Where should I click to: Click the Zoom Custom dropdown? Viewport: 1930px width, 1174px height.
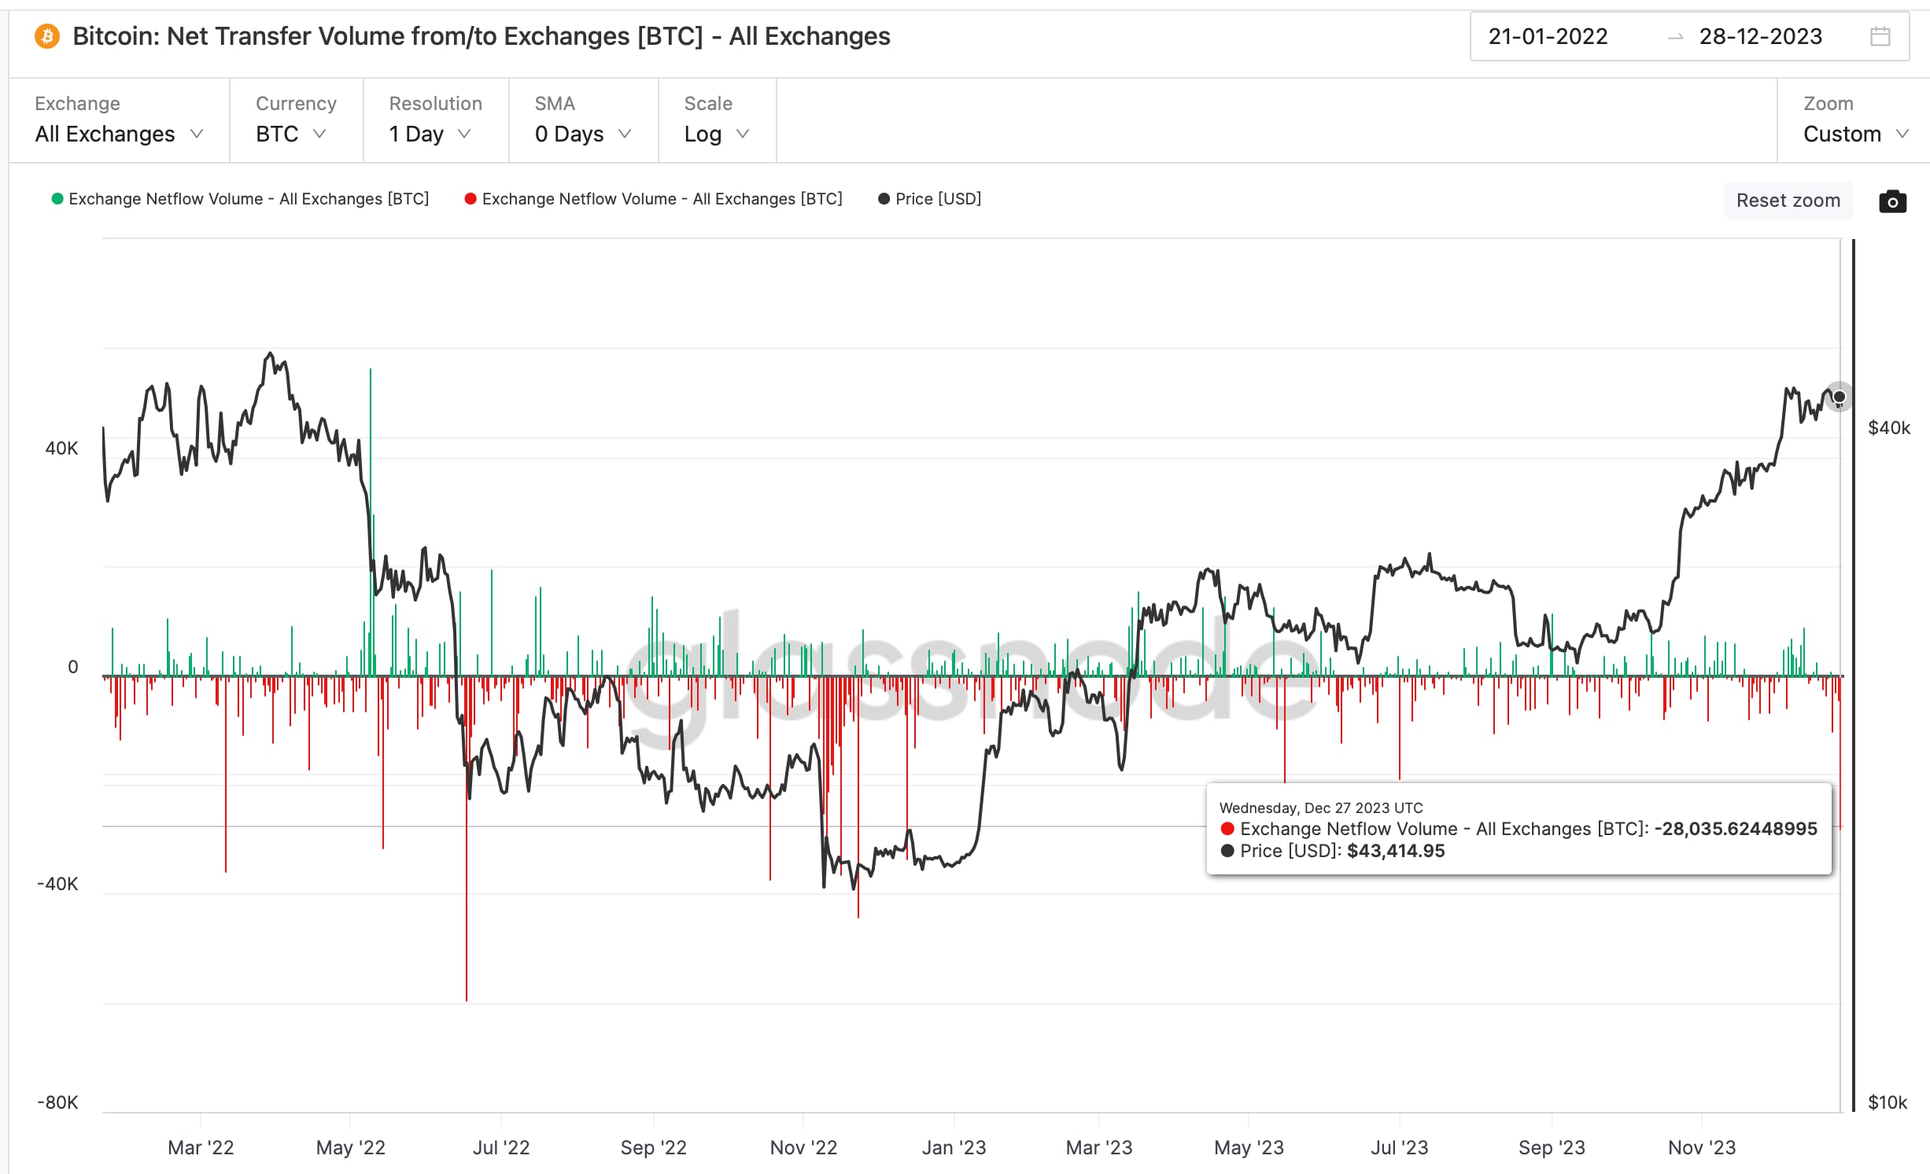click(x=1853, y=134)
